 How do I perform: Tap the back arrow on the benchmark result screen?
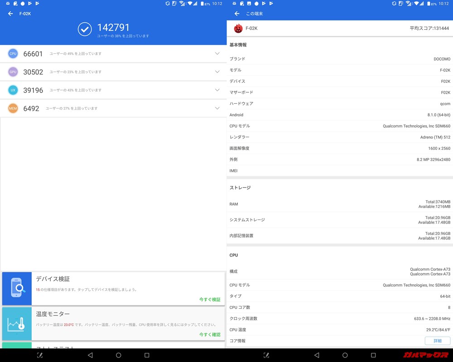(x=10, y=14)
